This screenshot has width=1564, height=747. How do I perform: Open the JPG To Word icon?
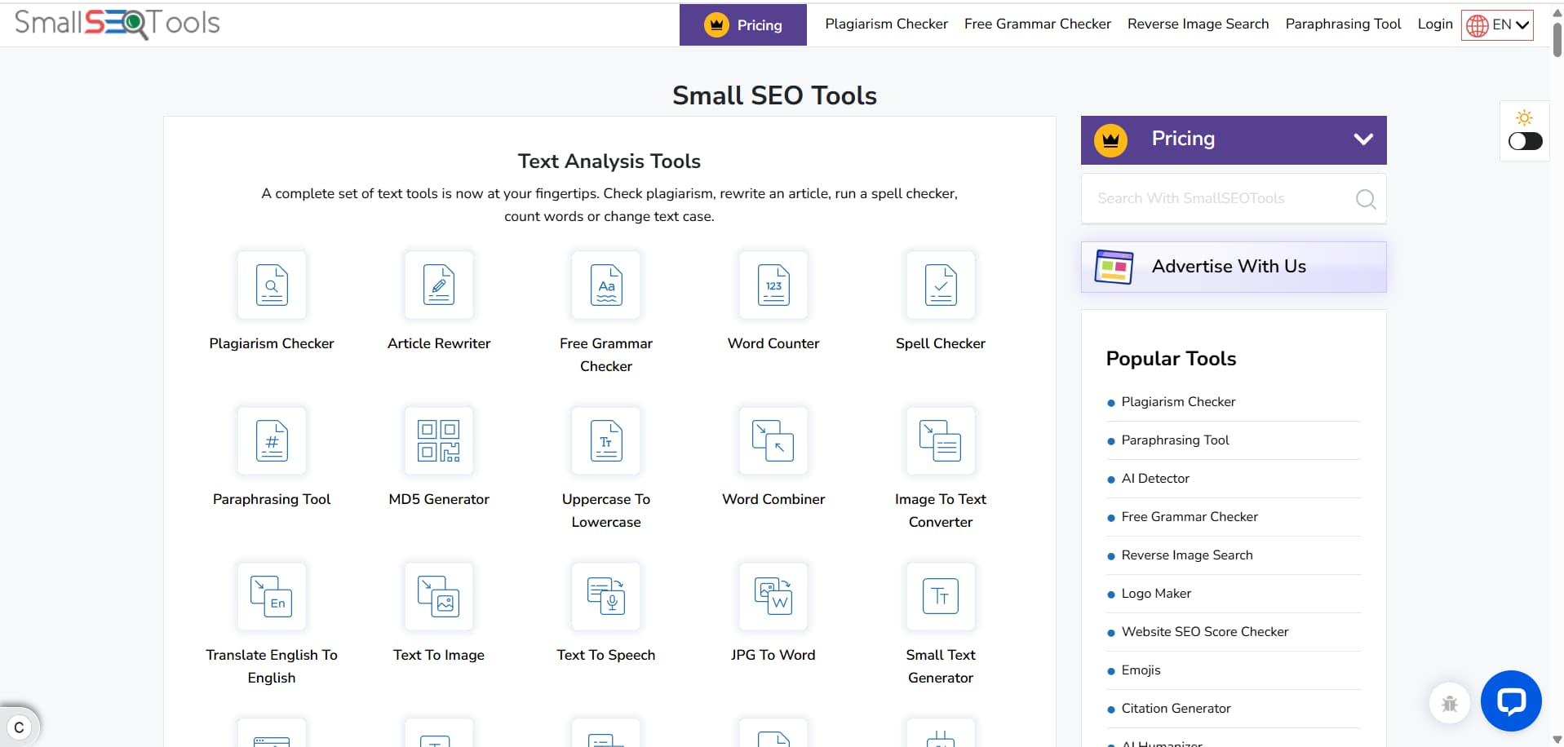coord(773,596)
